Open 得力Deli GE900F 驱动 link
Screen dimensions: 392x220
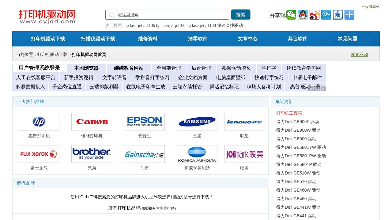point(297,122)
